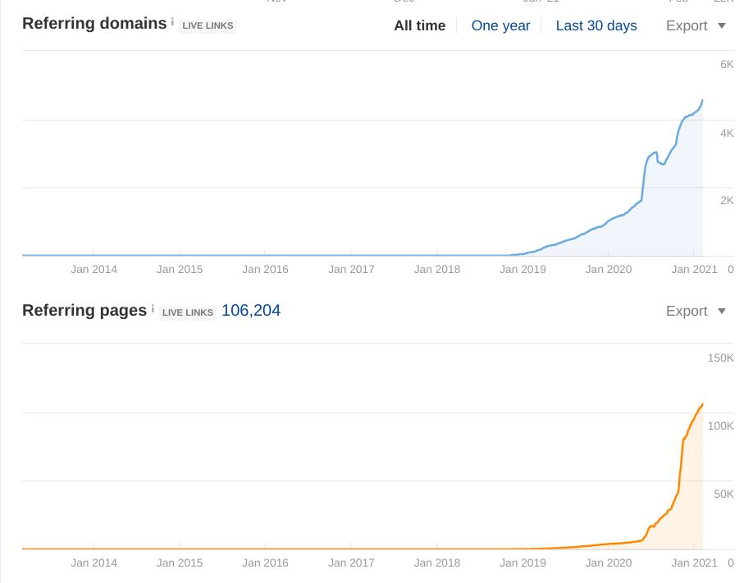This screenshot has height=583, width=753.
Task: Click Jan 2015 label on Referring pages chart
Action: (180, 563)
